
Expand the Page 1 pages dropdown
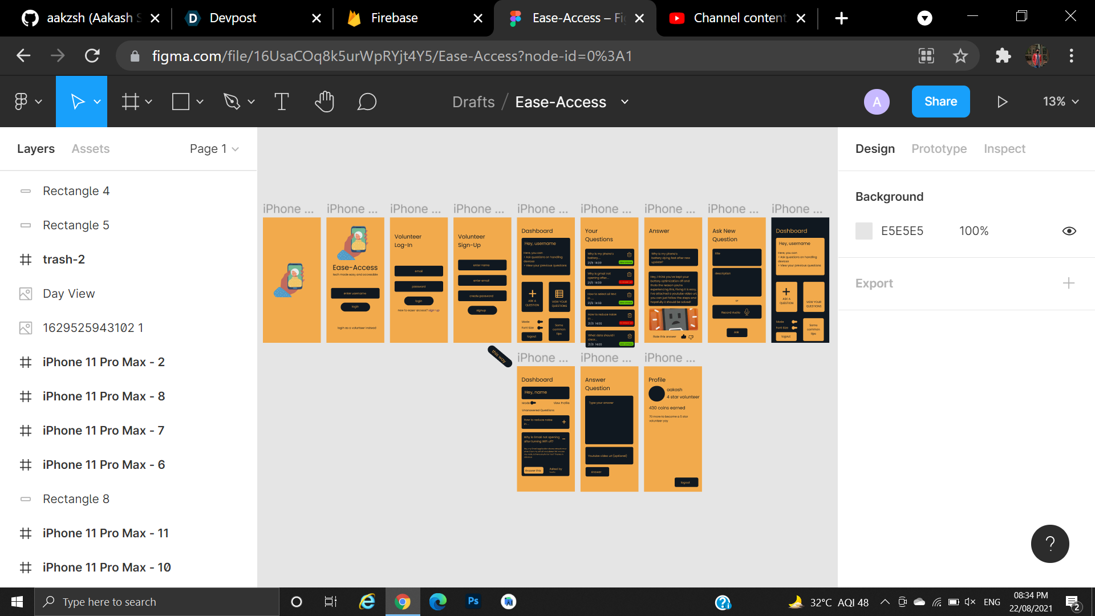coord(214,149)
